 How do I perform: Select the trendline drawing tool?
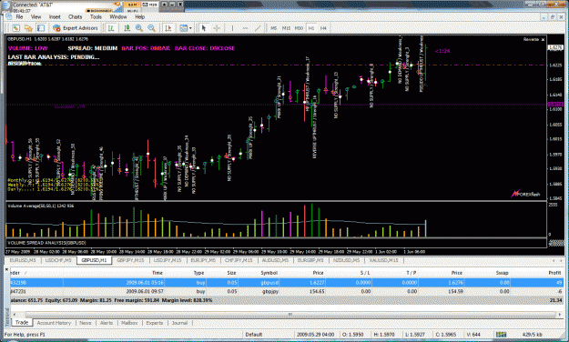[258, 28]
